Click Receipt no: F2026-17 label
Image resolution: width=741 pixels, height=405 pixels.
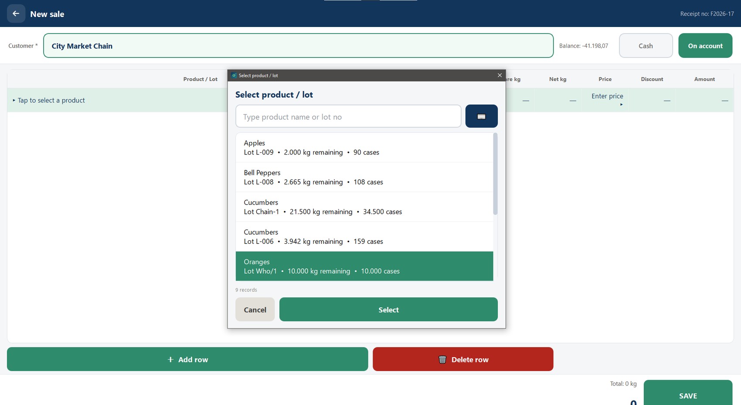pyautogui.click(x=707, y=14)
